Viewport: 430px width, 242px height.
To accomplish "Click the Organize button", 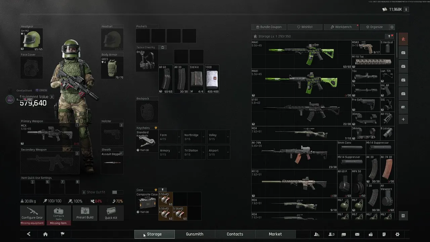I will point(374,27).
